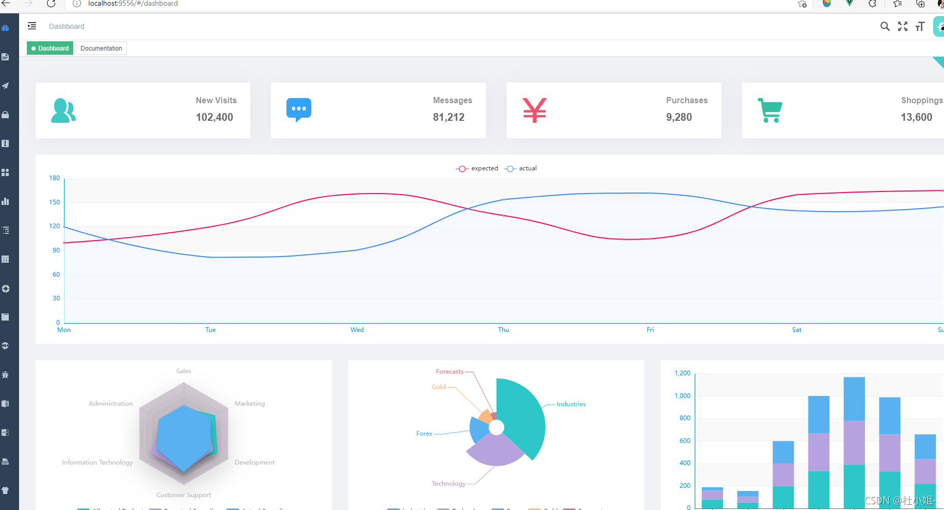Screen dimensions: 944x510
Task: Click the Theme shirt icon in sidebar
Action: click(6, 490)
